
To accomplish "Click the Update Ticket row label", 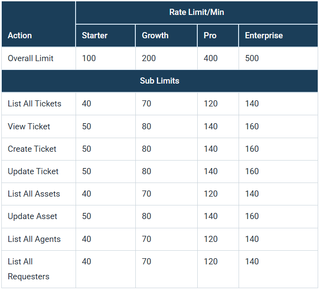I will point(33,172).
